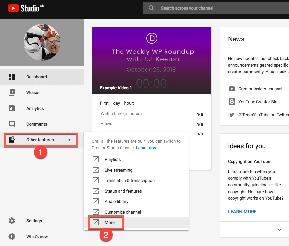Image resolution: width=289 pixels, height=246 pixels.
Task: Open the Example Video 1 thumbnail
Action: coord(152,60)
